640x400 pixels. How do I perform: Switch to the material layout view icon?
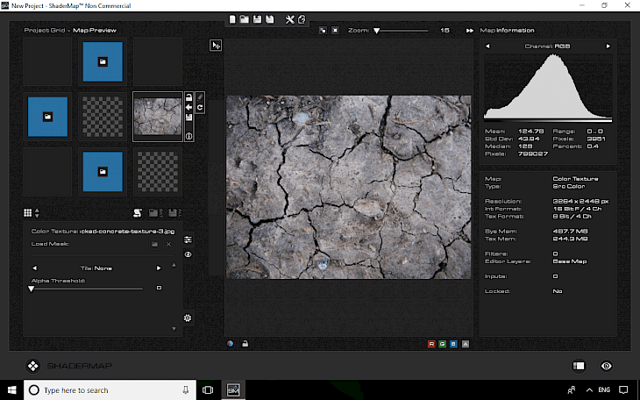[x=579, y=366]
